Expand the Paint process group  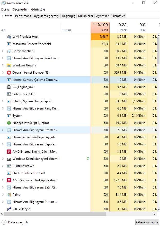(3, 195)
